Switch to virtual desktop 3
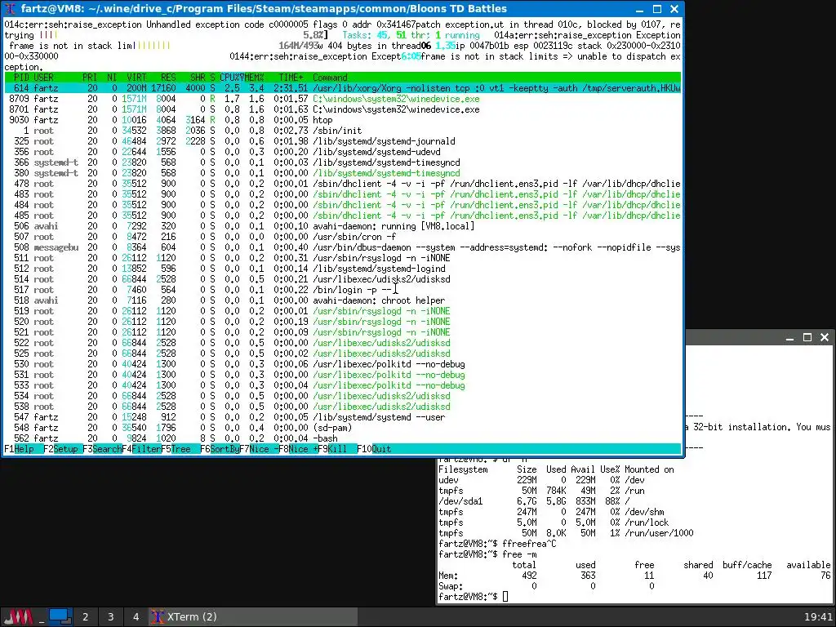 [x=110, y=617]
